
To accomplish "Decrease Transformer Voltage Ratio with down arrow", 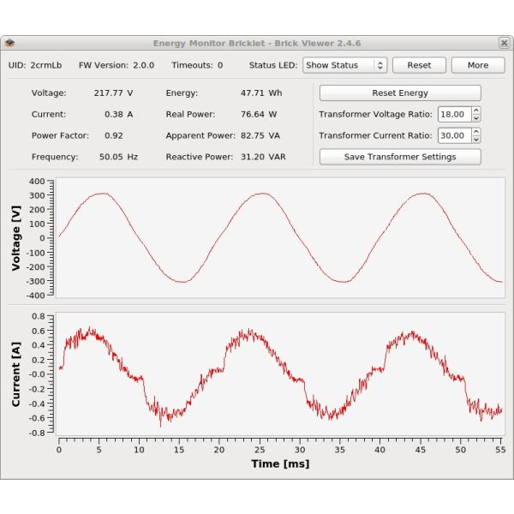I will pos(476,118).
